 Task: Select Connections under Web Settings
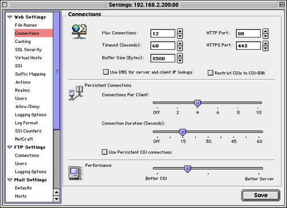[33, 33]
